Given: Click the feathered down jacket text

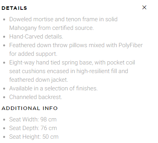Looking at the screenshot, I should click(39, 80).
